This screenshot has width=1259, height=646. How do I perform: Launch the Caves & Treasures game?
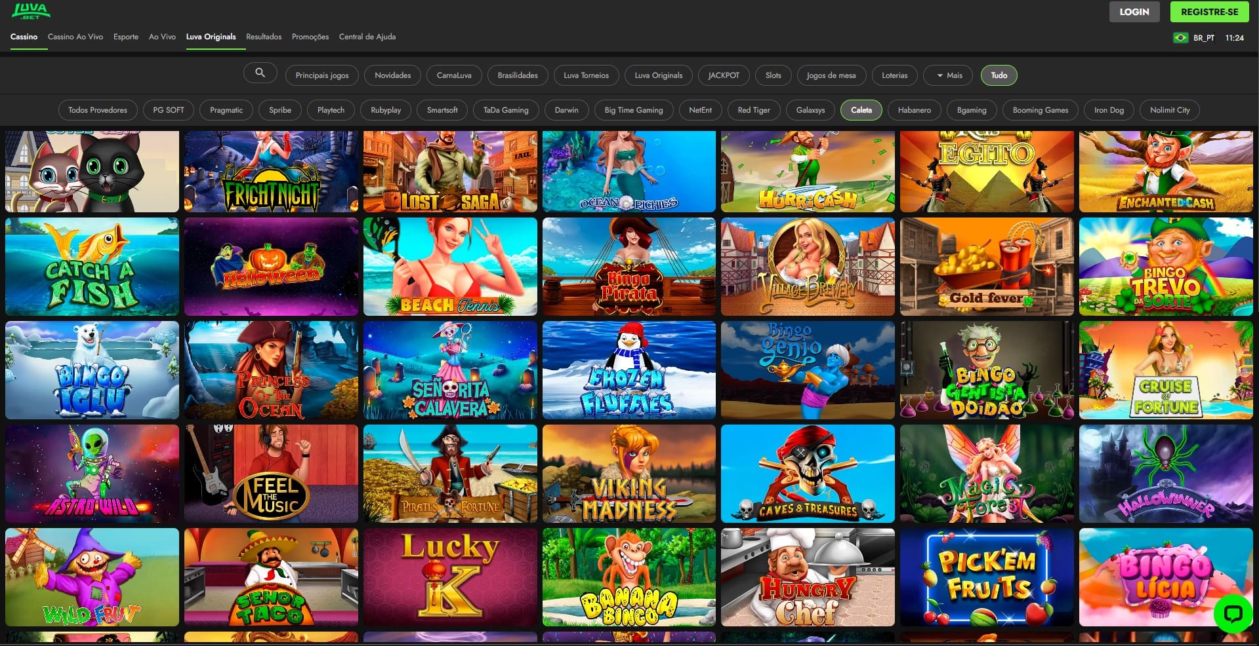(808, 474)
